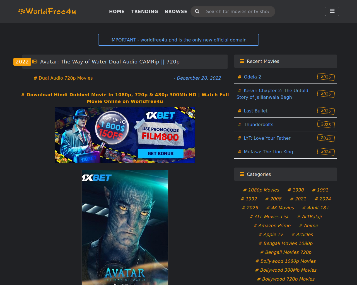
Task: Click the Categories header list icon
Action: click(x=242, y=174)
